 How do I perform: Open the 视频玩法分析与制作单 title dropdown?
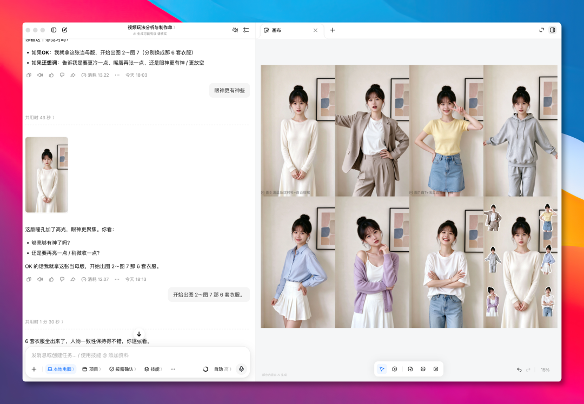(151, 27)
